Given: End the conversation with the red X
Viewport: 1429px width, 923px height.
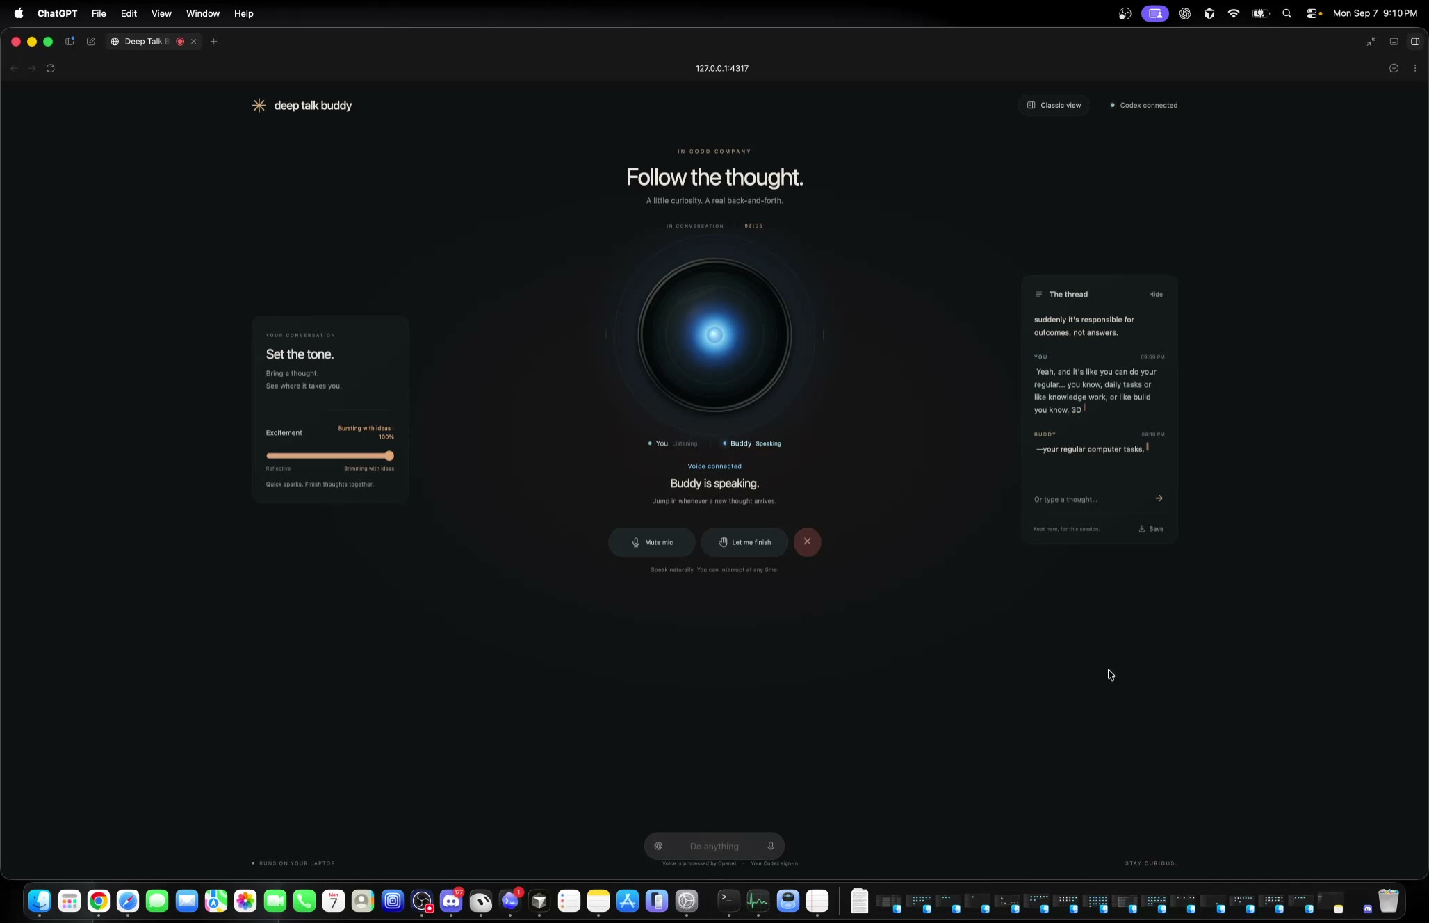Looking at the screenshot, I should click(807, 541).
